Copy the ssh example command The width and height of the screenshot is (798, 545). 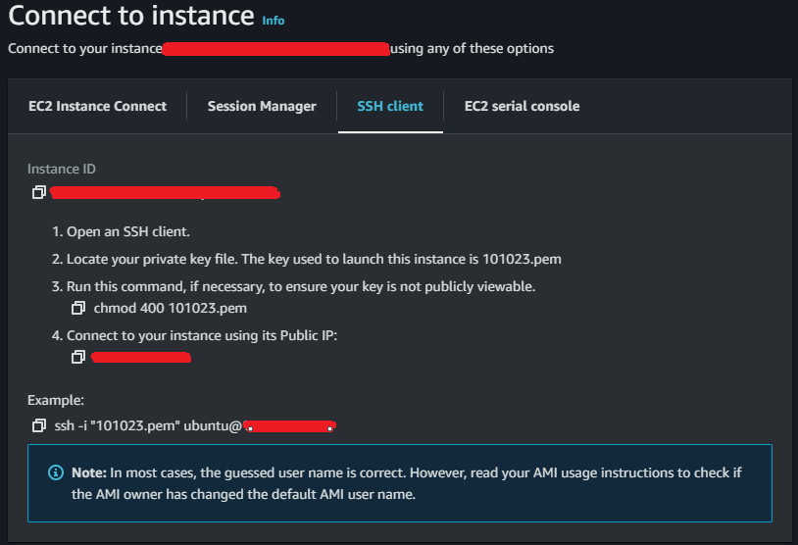click(x=38, y=425)
